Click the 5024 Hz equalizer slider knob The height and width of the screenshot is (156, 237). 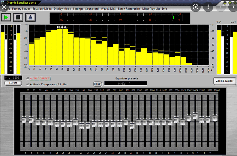point(176,120)
